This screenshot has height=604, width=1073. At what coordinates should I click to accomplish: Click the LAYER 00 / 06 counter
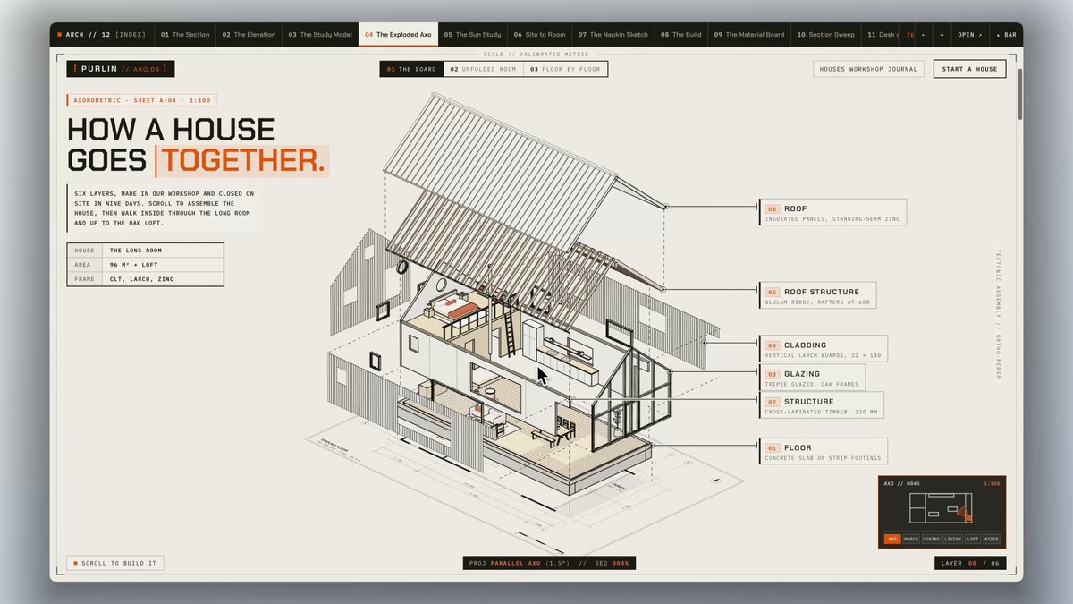(970, 563)
